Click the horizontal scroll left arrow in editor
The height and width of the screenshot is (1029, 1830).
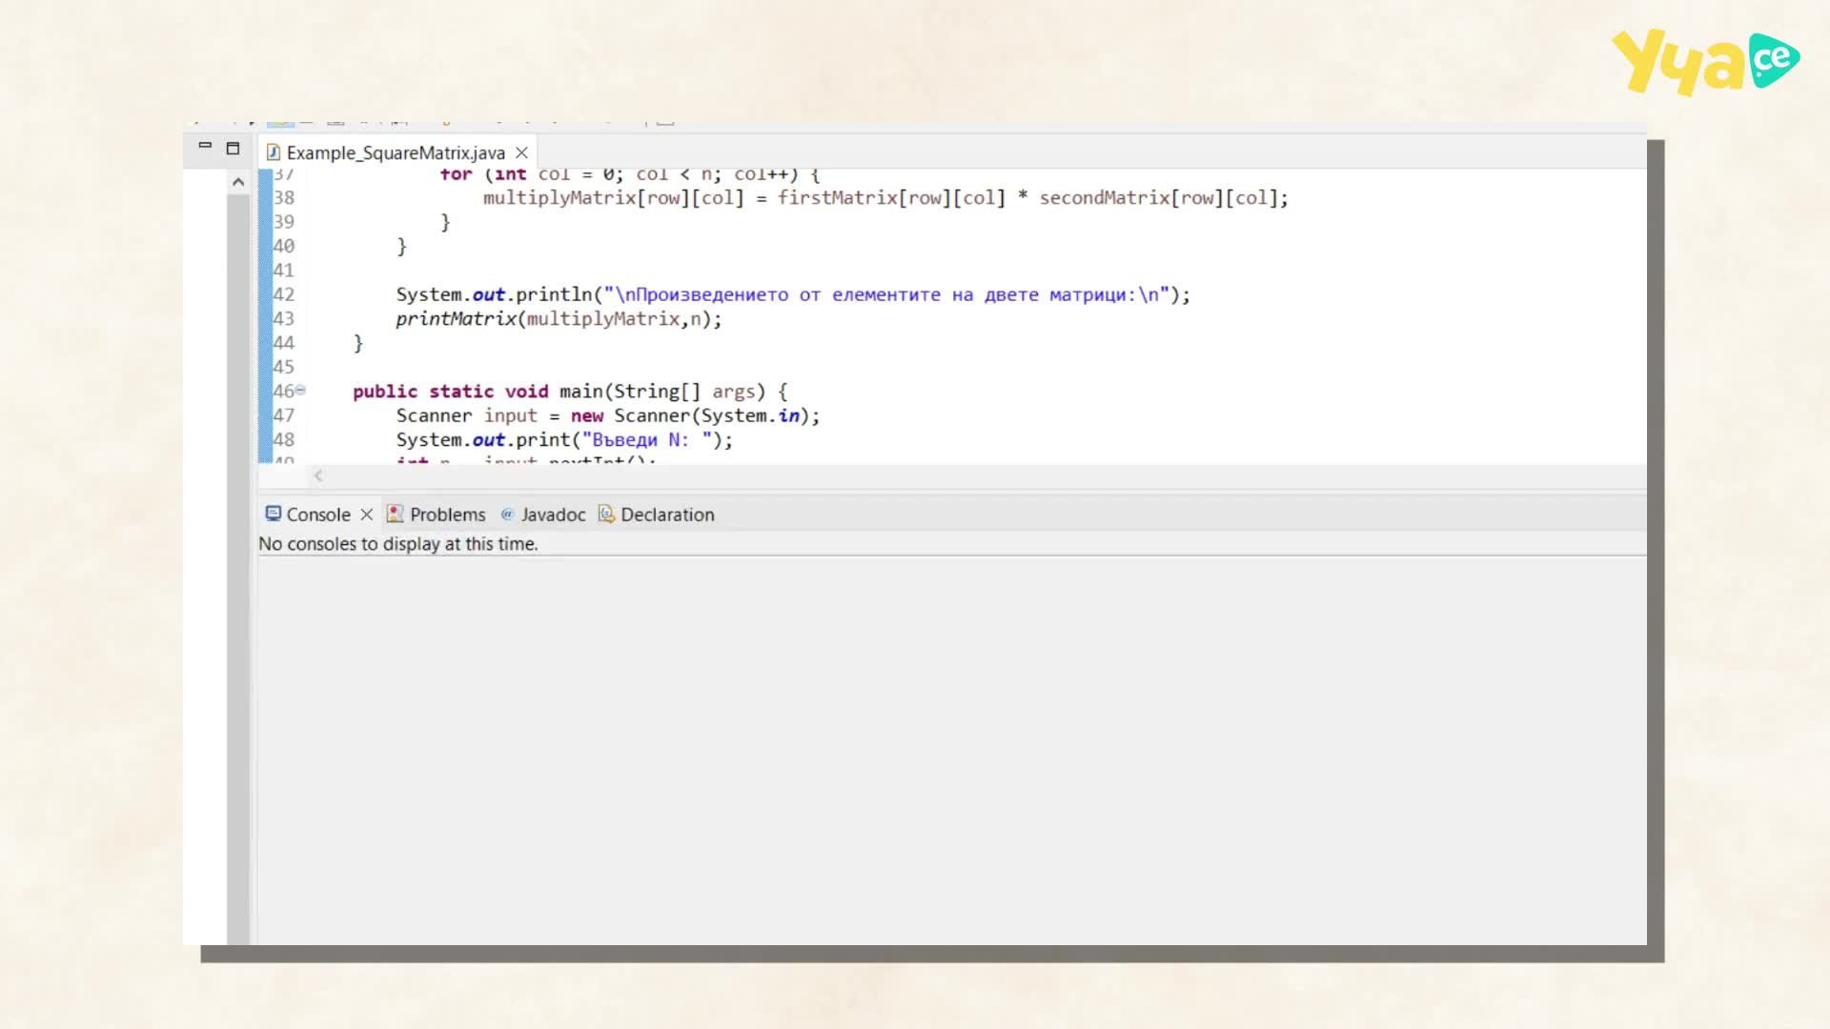[318, 475]
